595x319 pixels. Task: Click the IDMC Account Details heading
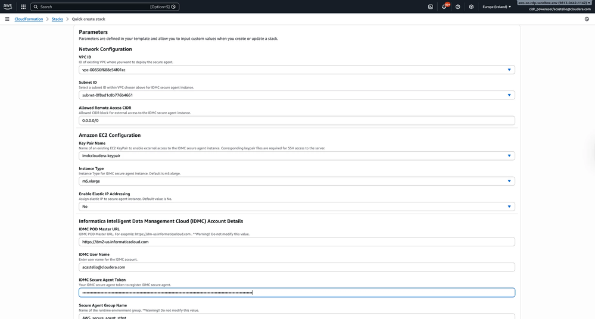[x=161, y=221]
